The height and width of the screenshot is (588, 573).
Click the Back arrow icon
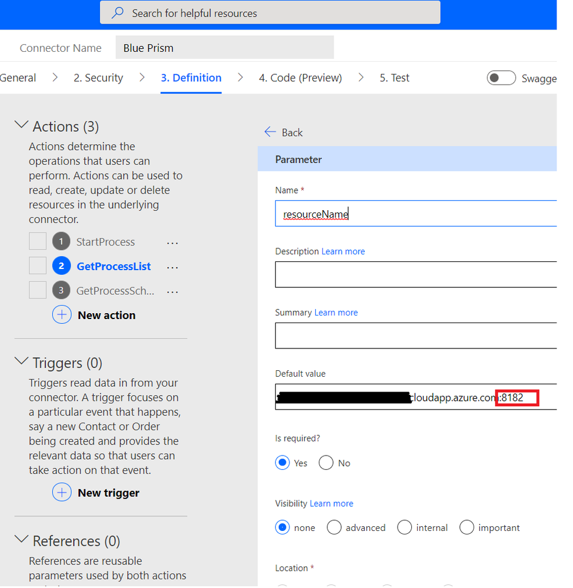[270, 132]
